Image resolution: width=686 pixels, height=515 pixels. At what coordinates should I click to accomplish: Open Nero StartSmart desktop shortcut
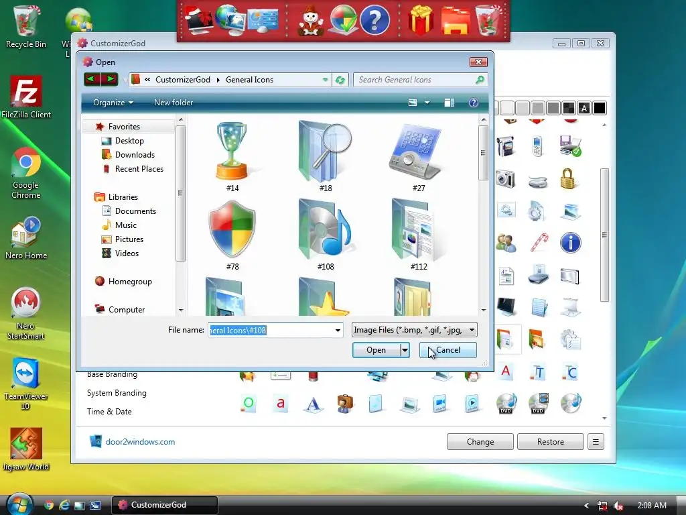(x=26, y=314)
